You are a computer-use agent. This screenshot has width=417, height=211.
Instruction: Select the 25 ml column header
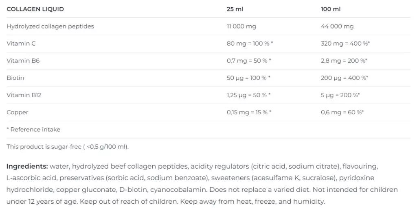pyautogui.click(x=235, y=9)
